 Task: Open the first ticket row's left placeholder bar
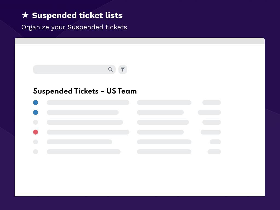(88, 103)
